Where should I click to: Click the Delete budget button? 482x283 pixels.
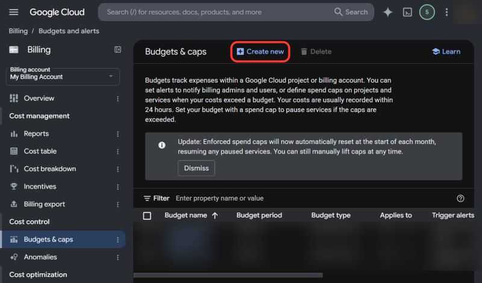click(316, 52)
